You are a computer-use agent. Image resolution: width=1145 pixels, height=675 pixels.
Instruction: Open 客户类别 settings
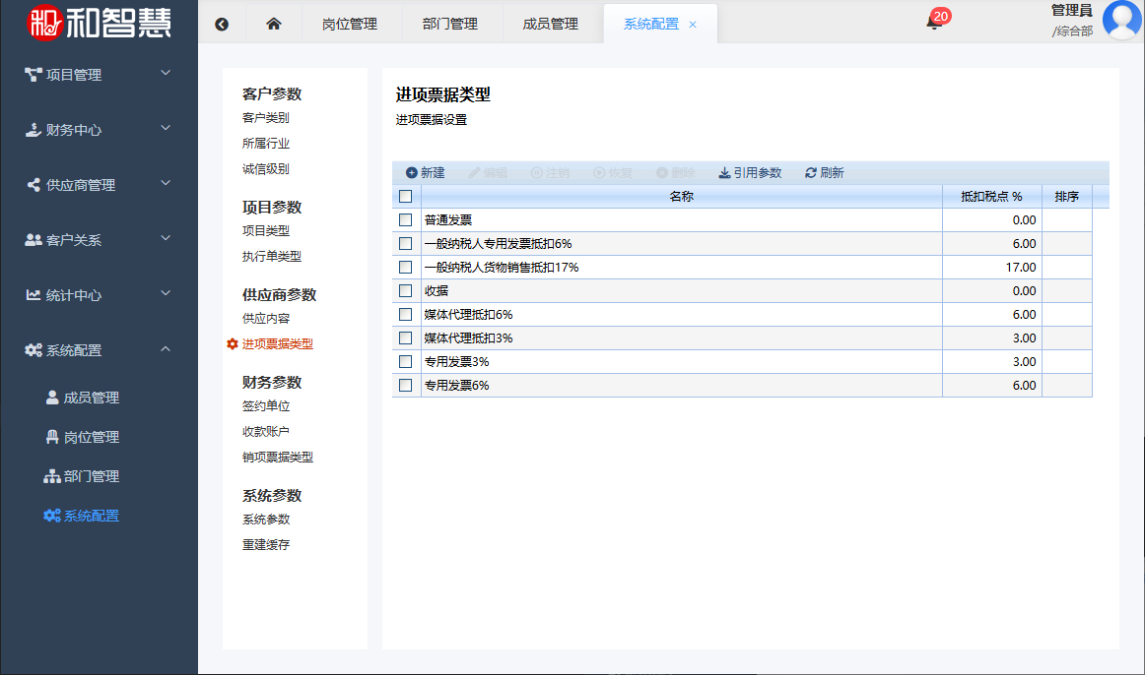(x=266, y=118)
